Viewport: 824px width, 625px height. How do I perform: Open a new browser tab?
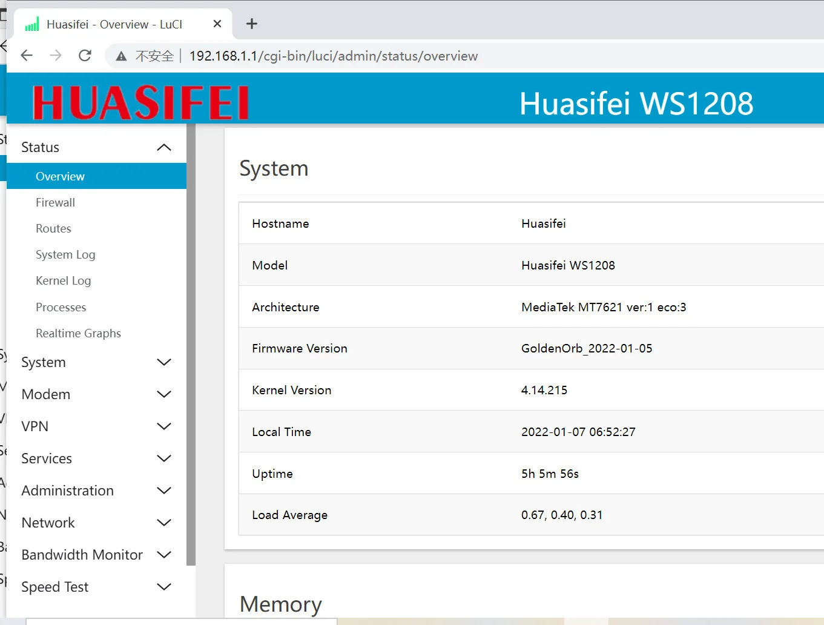click(252, 24)
